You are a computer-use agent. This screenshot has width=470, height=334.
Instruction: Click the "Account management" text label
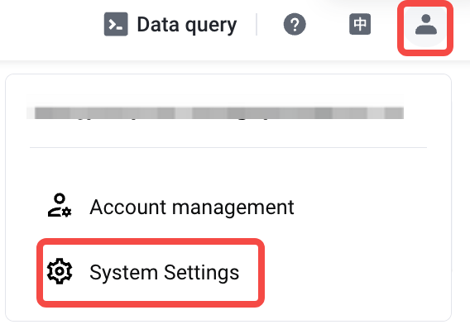(x=192, y=207)
